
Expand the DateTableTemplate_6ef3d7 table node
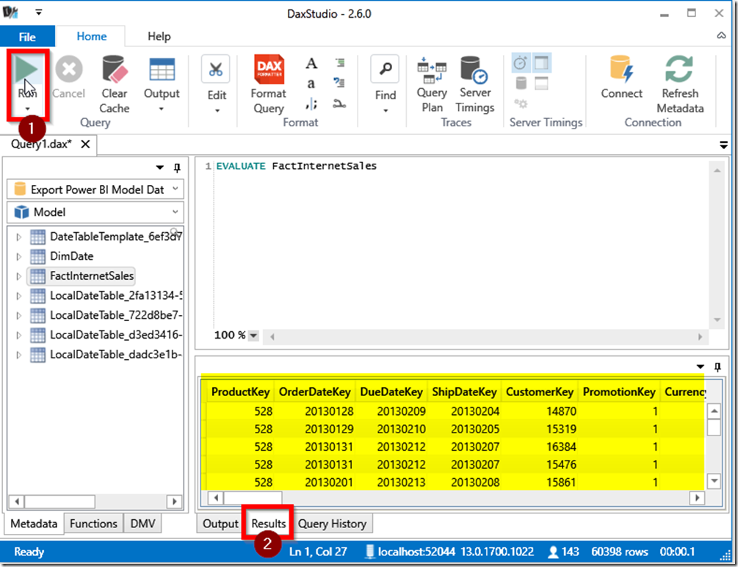pyautogui.click(x=19, y=237)
